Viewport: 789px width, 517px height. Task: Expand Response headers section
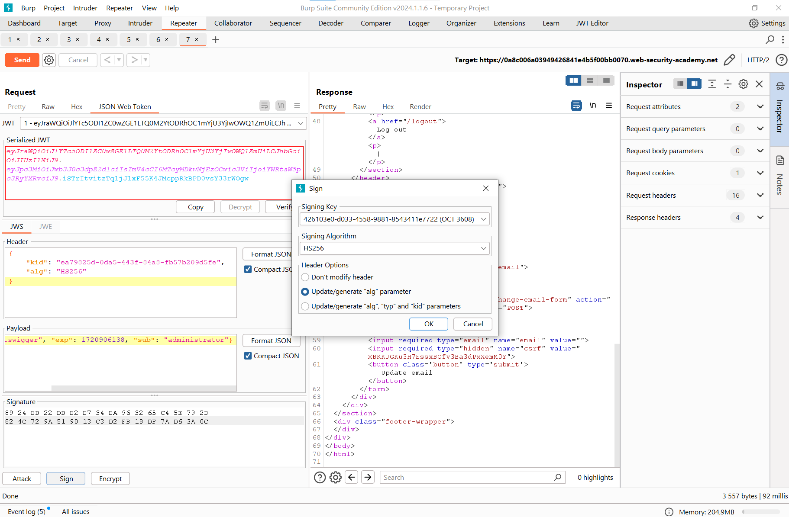click(695, 218)
